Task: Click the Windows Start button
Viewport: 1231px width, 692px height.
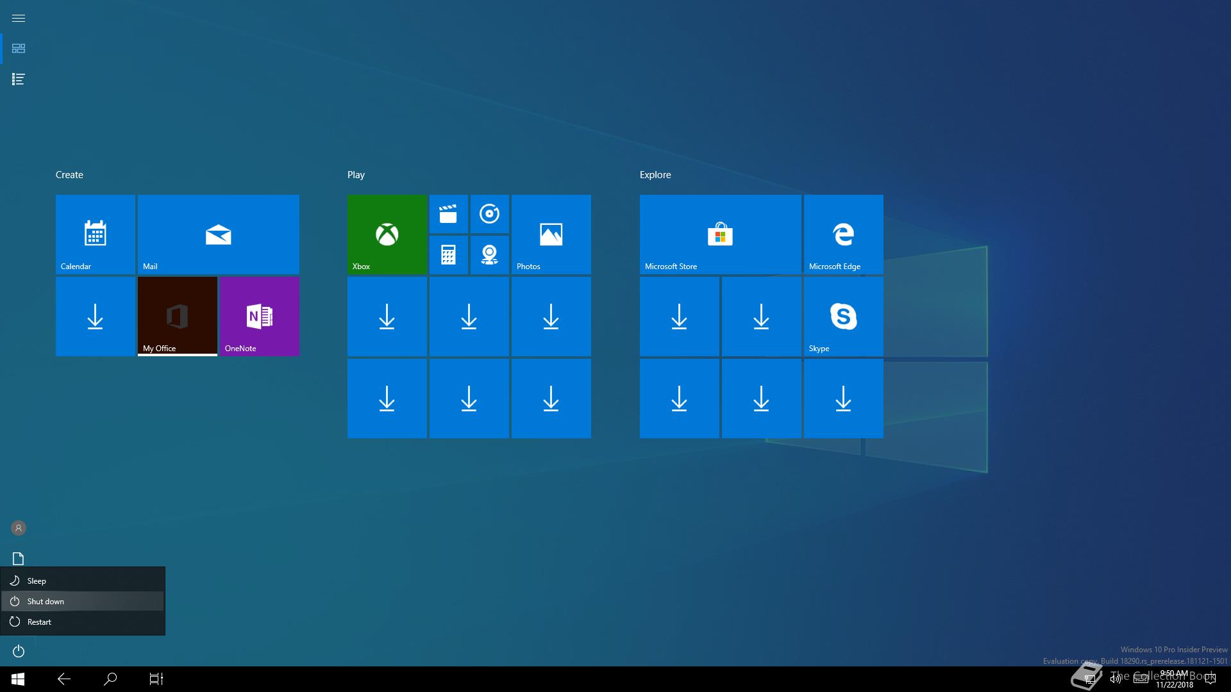Action: (18, 679)
